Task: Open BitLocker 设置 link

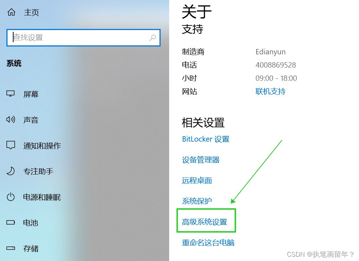Action: (x=206, y=139)
